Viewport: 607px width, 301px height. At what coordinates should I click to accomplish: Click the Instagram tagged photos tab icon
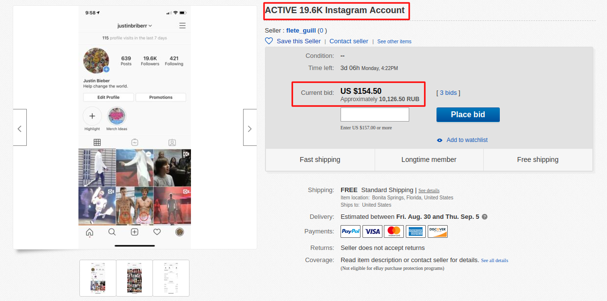point(172,142)
